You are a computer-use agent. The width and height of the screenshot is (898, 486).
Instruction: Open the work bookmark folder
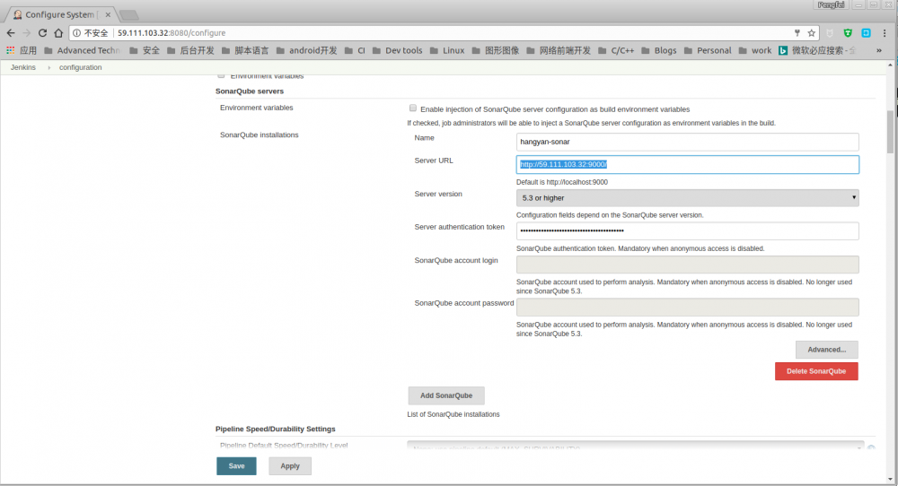coord(755,50)
